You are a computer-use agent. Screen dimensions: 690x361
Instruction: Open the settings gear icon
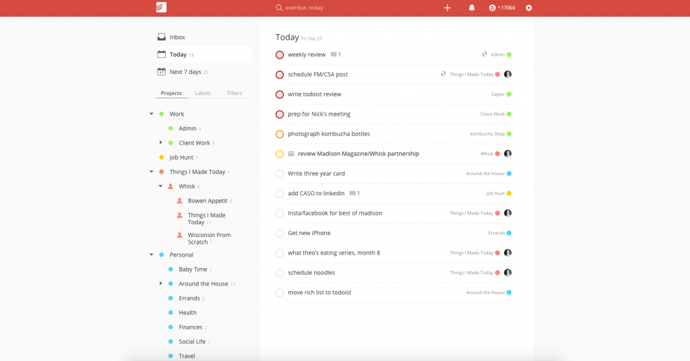(529, 8)
